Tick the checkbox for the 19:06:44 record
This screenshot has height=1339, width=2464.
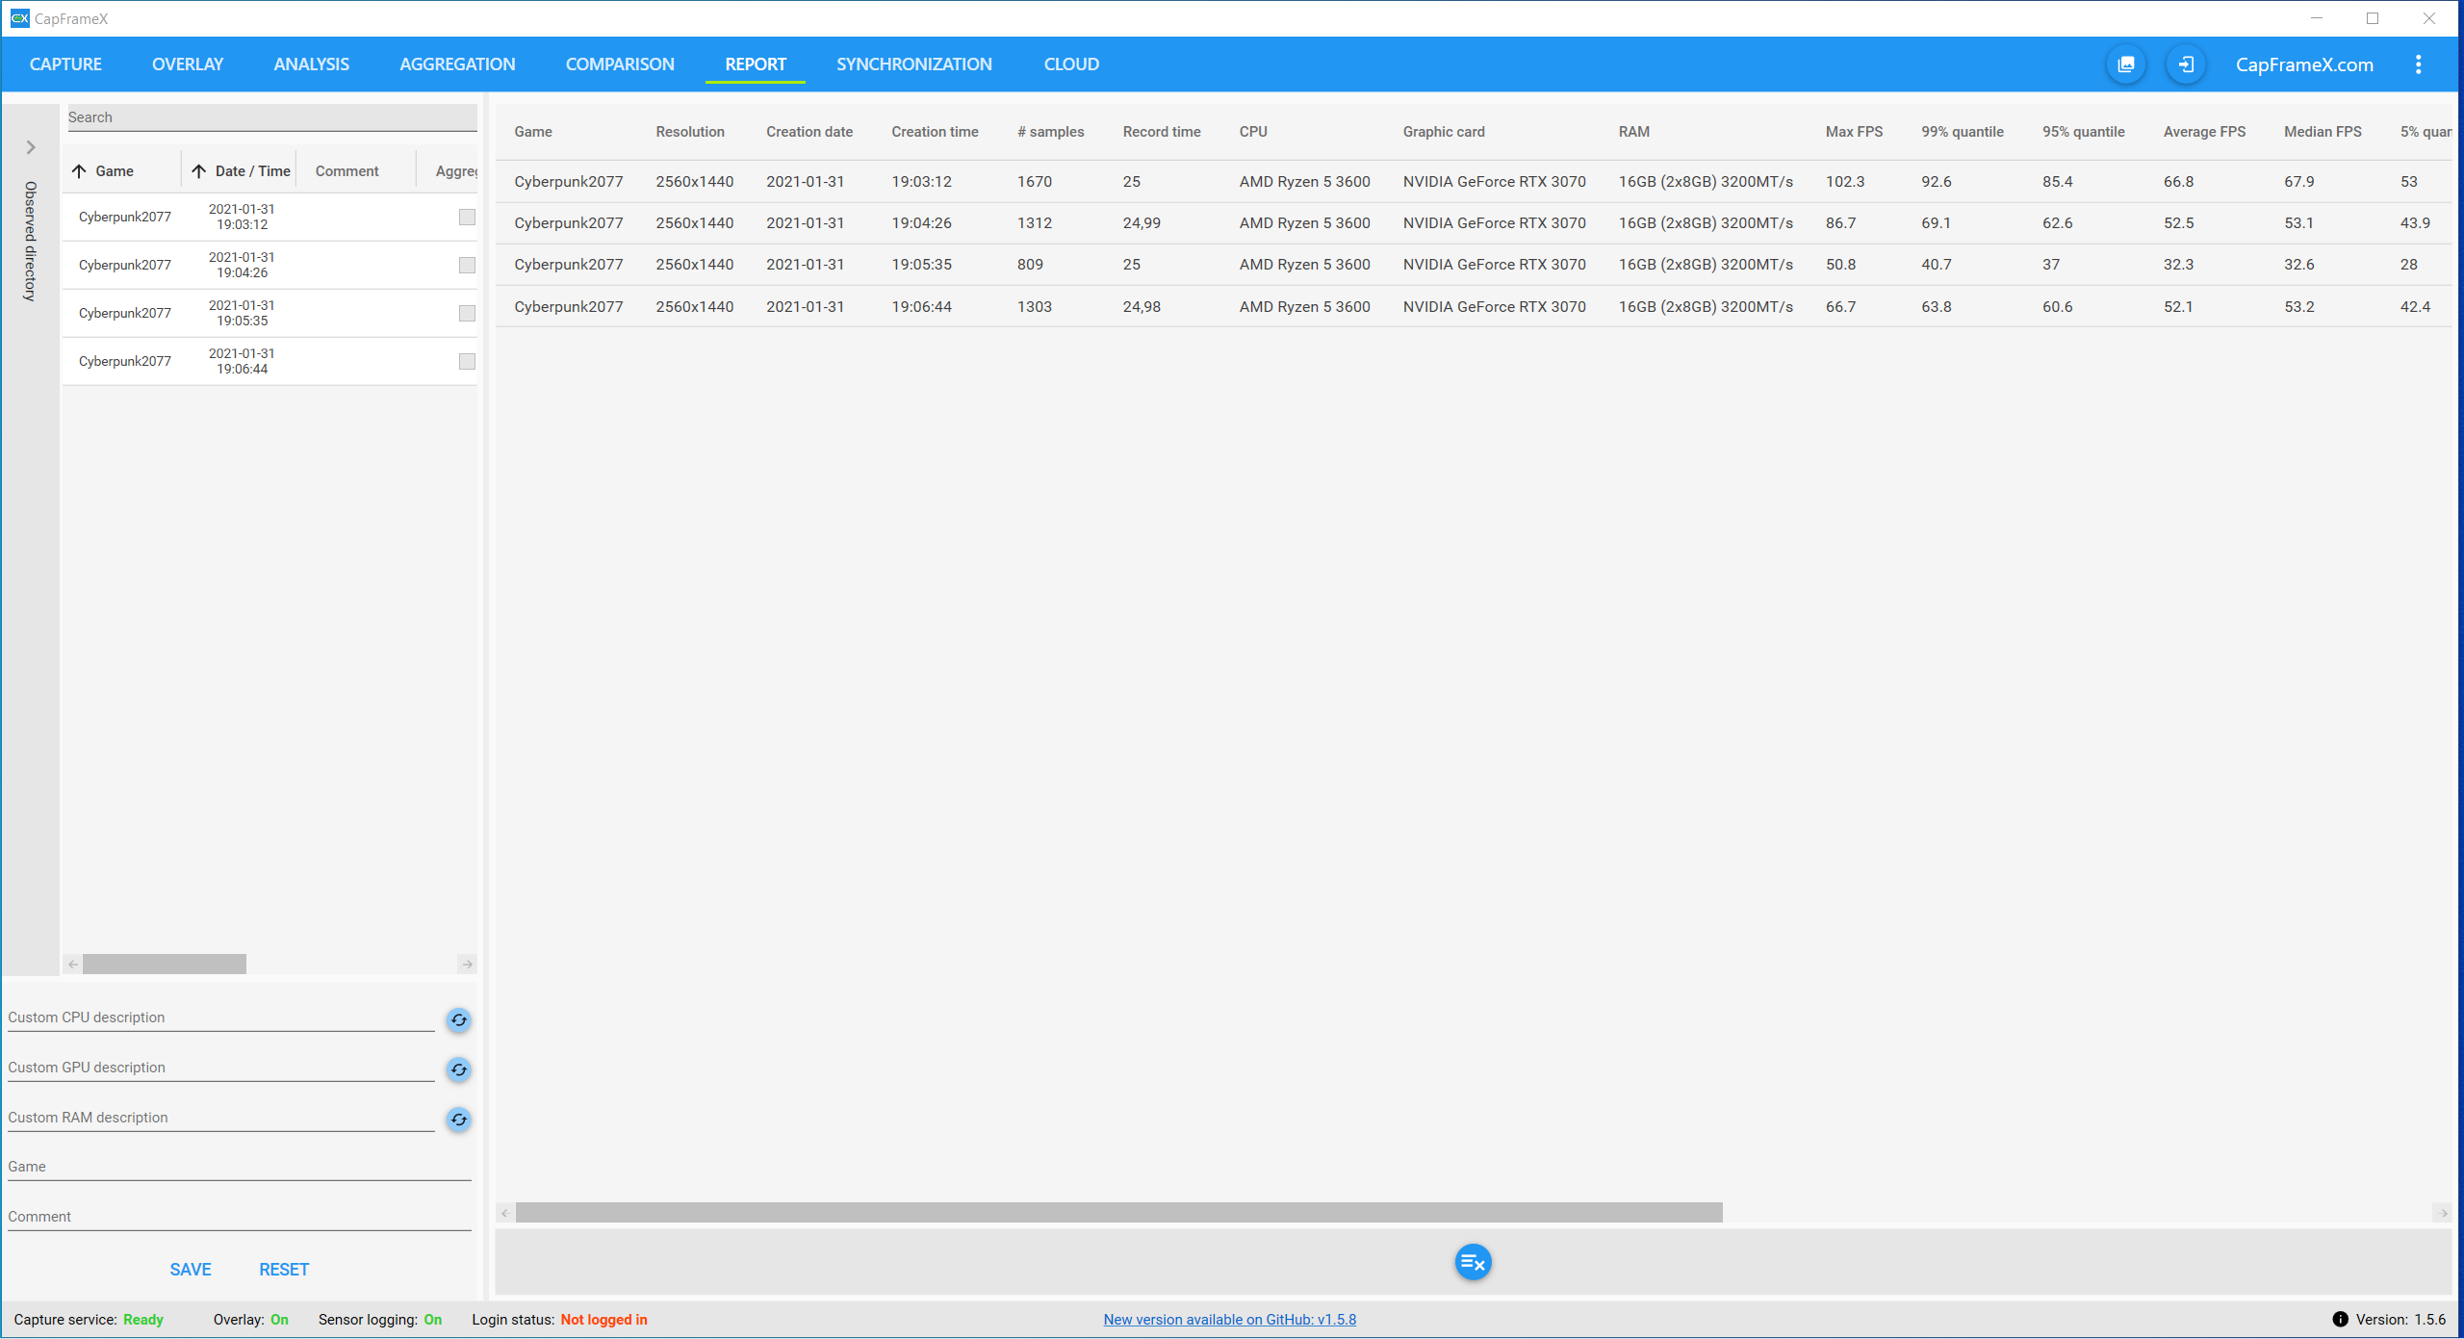[467, 361]
